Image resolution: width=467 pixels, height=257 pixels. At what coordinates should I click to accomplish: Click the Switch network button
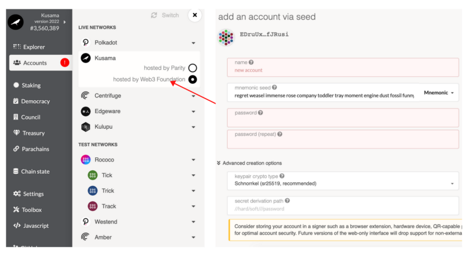[165, 15]
